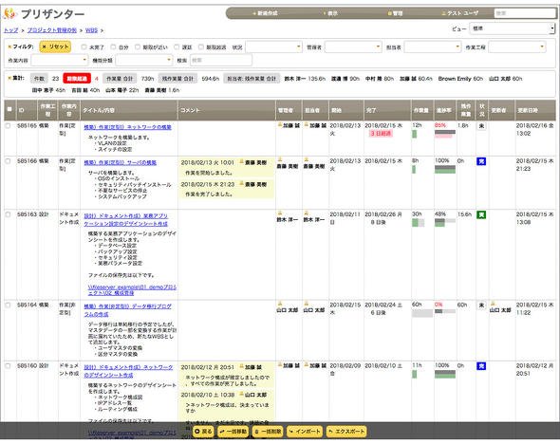Image resolution: width=560 pixels, height=444 pixels.
Task: Click the 未 status icon for task 585165
Action: pyautogui.click(x=481, y=126)
